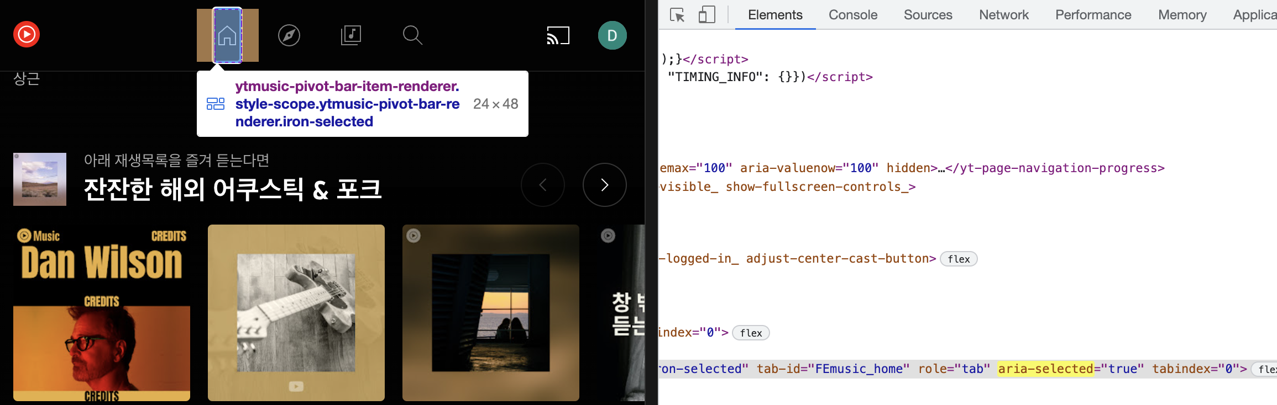Select the yt-page-navigation-progress closing tag
Image resolution: width=1277 pixels, height=405 pixels.
1055,168
